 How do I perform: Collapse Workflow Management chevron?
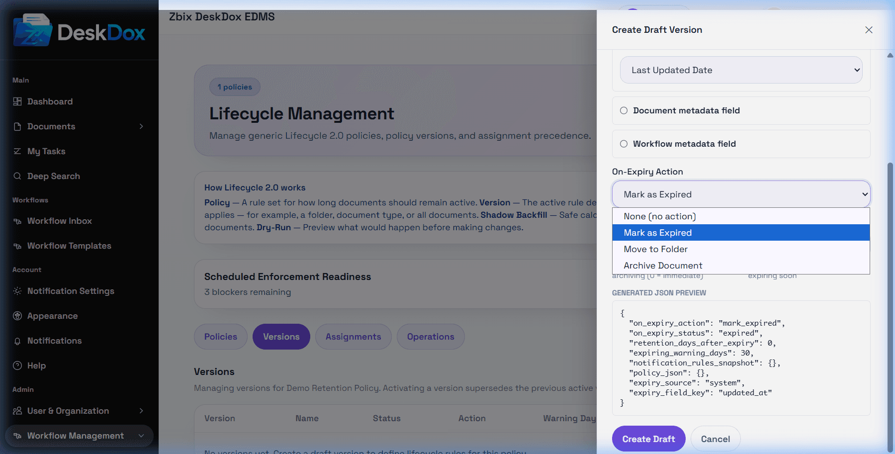[x=141, y=436]
